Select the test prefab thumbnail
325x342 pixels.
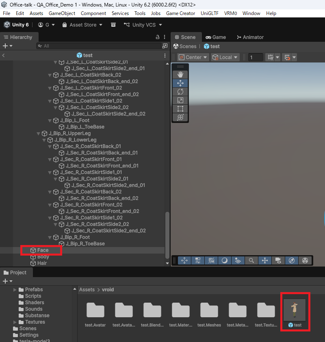295,308
